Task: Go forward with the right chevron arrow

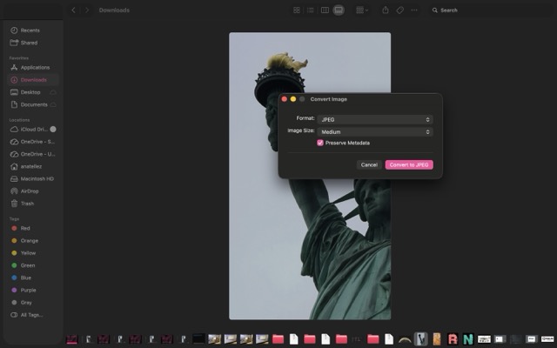Action: coord(87,10)
